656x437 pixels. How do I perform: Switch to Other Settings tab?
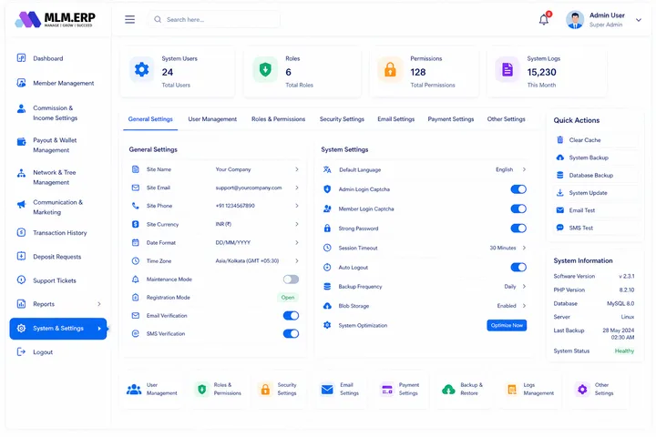506,119
